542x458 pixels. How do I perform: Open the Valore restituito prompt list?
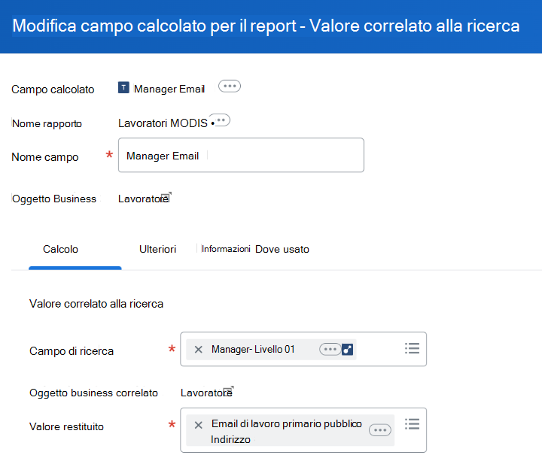tap(412, 424)
